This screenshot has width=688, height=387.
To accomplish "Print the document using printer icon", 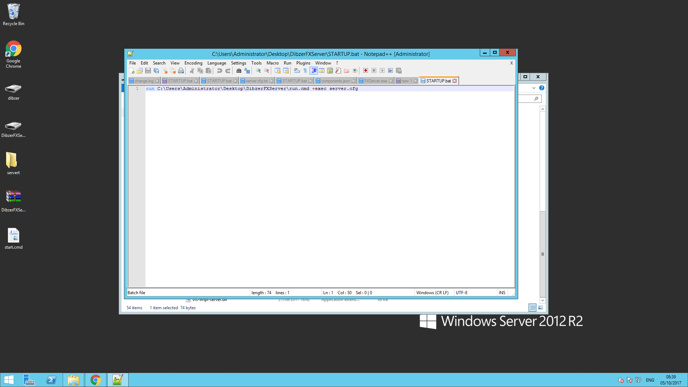I will 181,71.
